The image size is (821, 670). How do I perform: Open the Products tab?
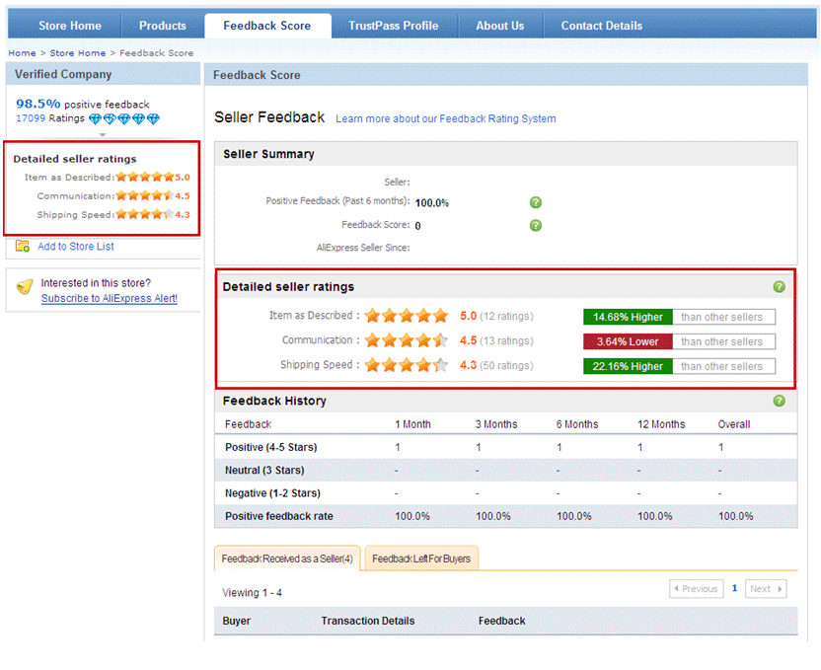163,26
